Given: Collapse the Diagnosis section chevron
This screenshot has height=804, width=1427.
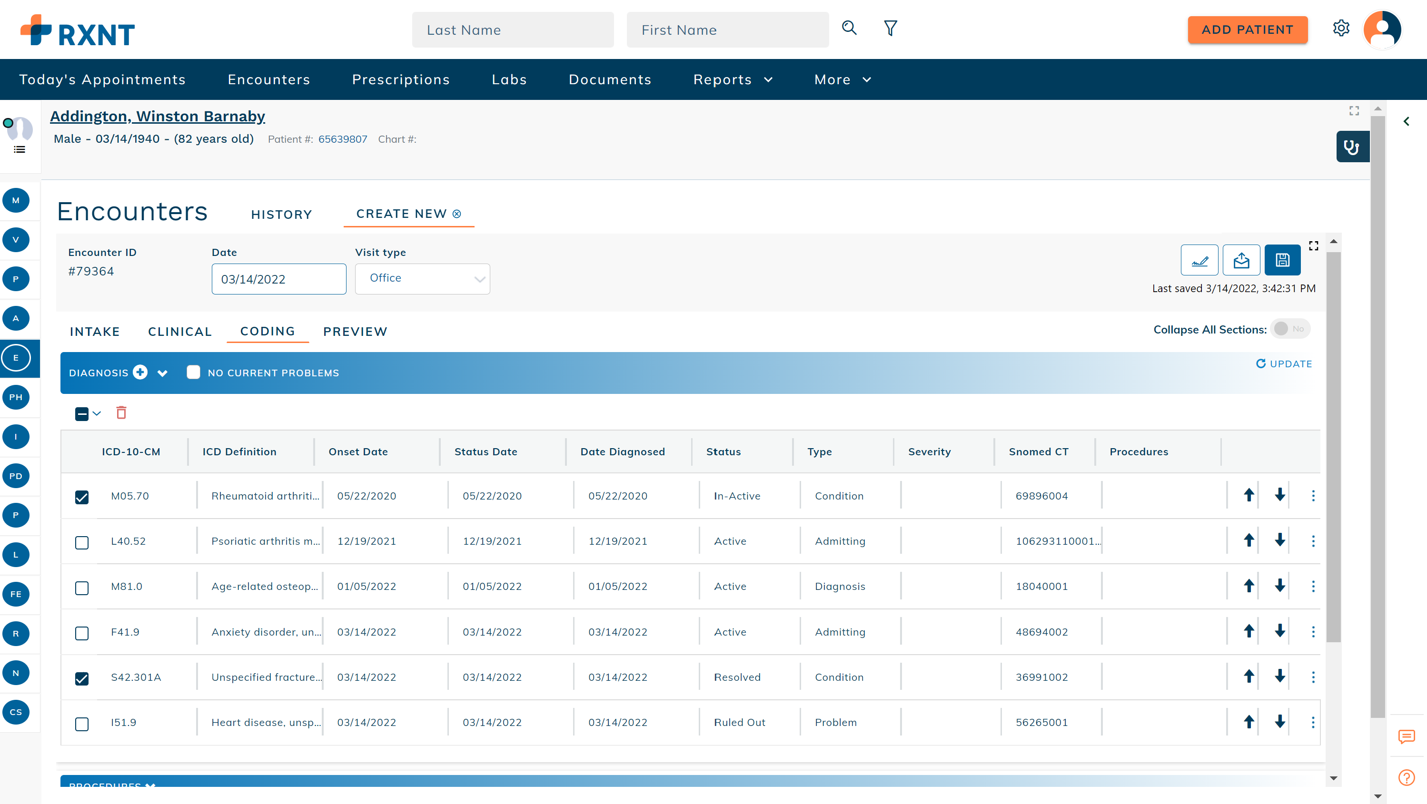Looking at the screenshot, I should [162, 373].
